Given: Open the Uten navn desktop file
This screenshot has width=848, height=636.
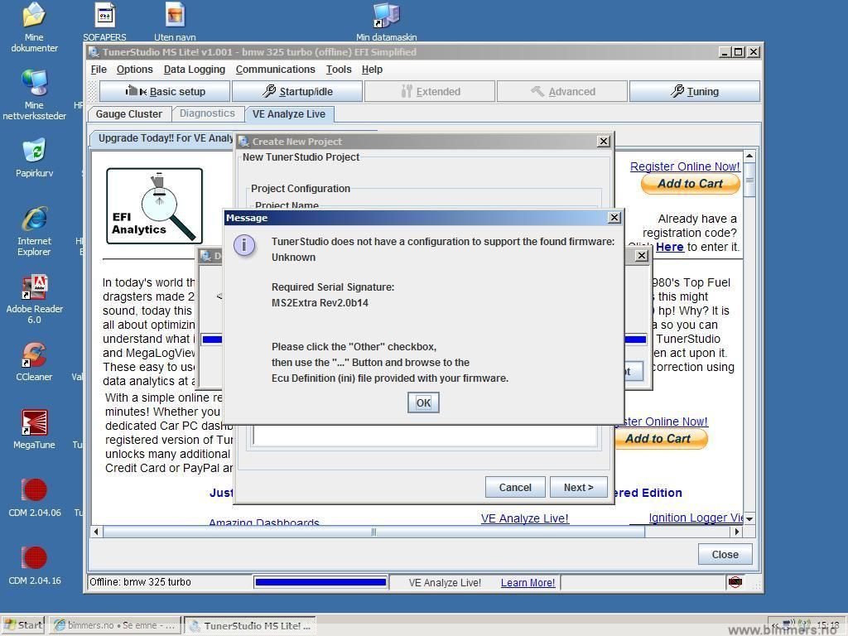Looking at the screenshot, I should [175, 22].
